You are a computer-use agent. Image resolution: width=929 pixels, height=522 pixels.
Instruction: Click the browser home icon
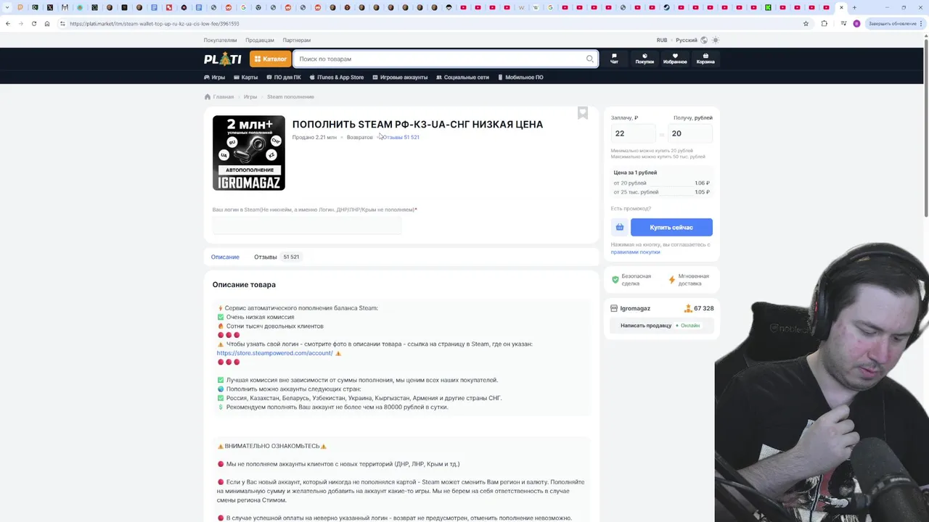pyautogui.click(x=47, y=23)
